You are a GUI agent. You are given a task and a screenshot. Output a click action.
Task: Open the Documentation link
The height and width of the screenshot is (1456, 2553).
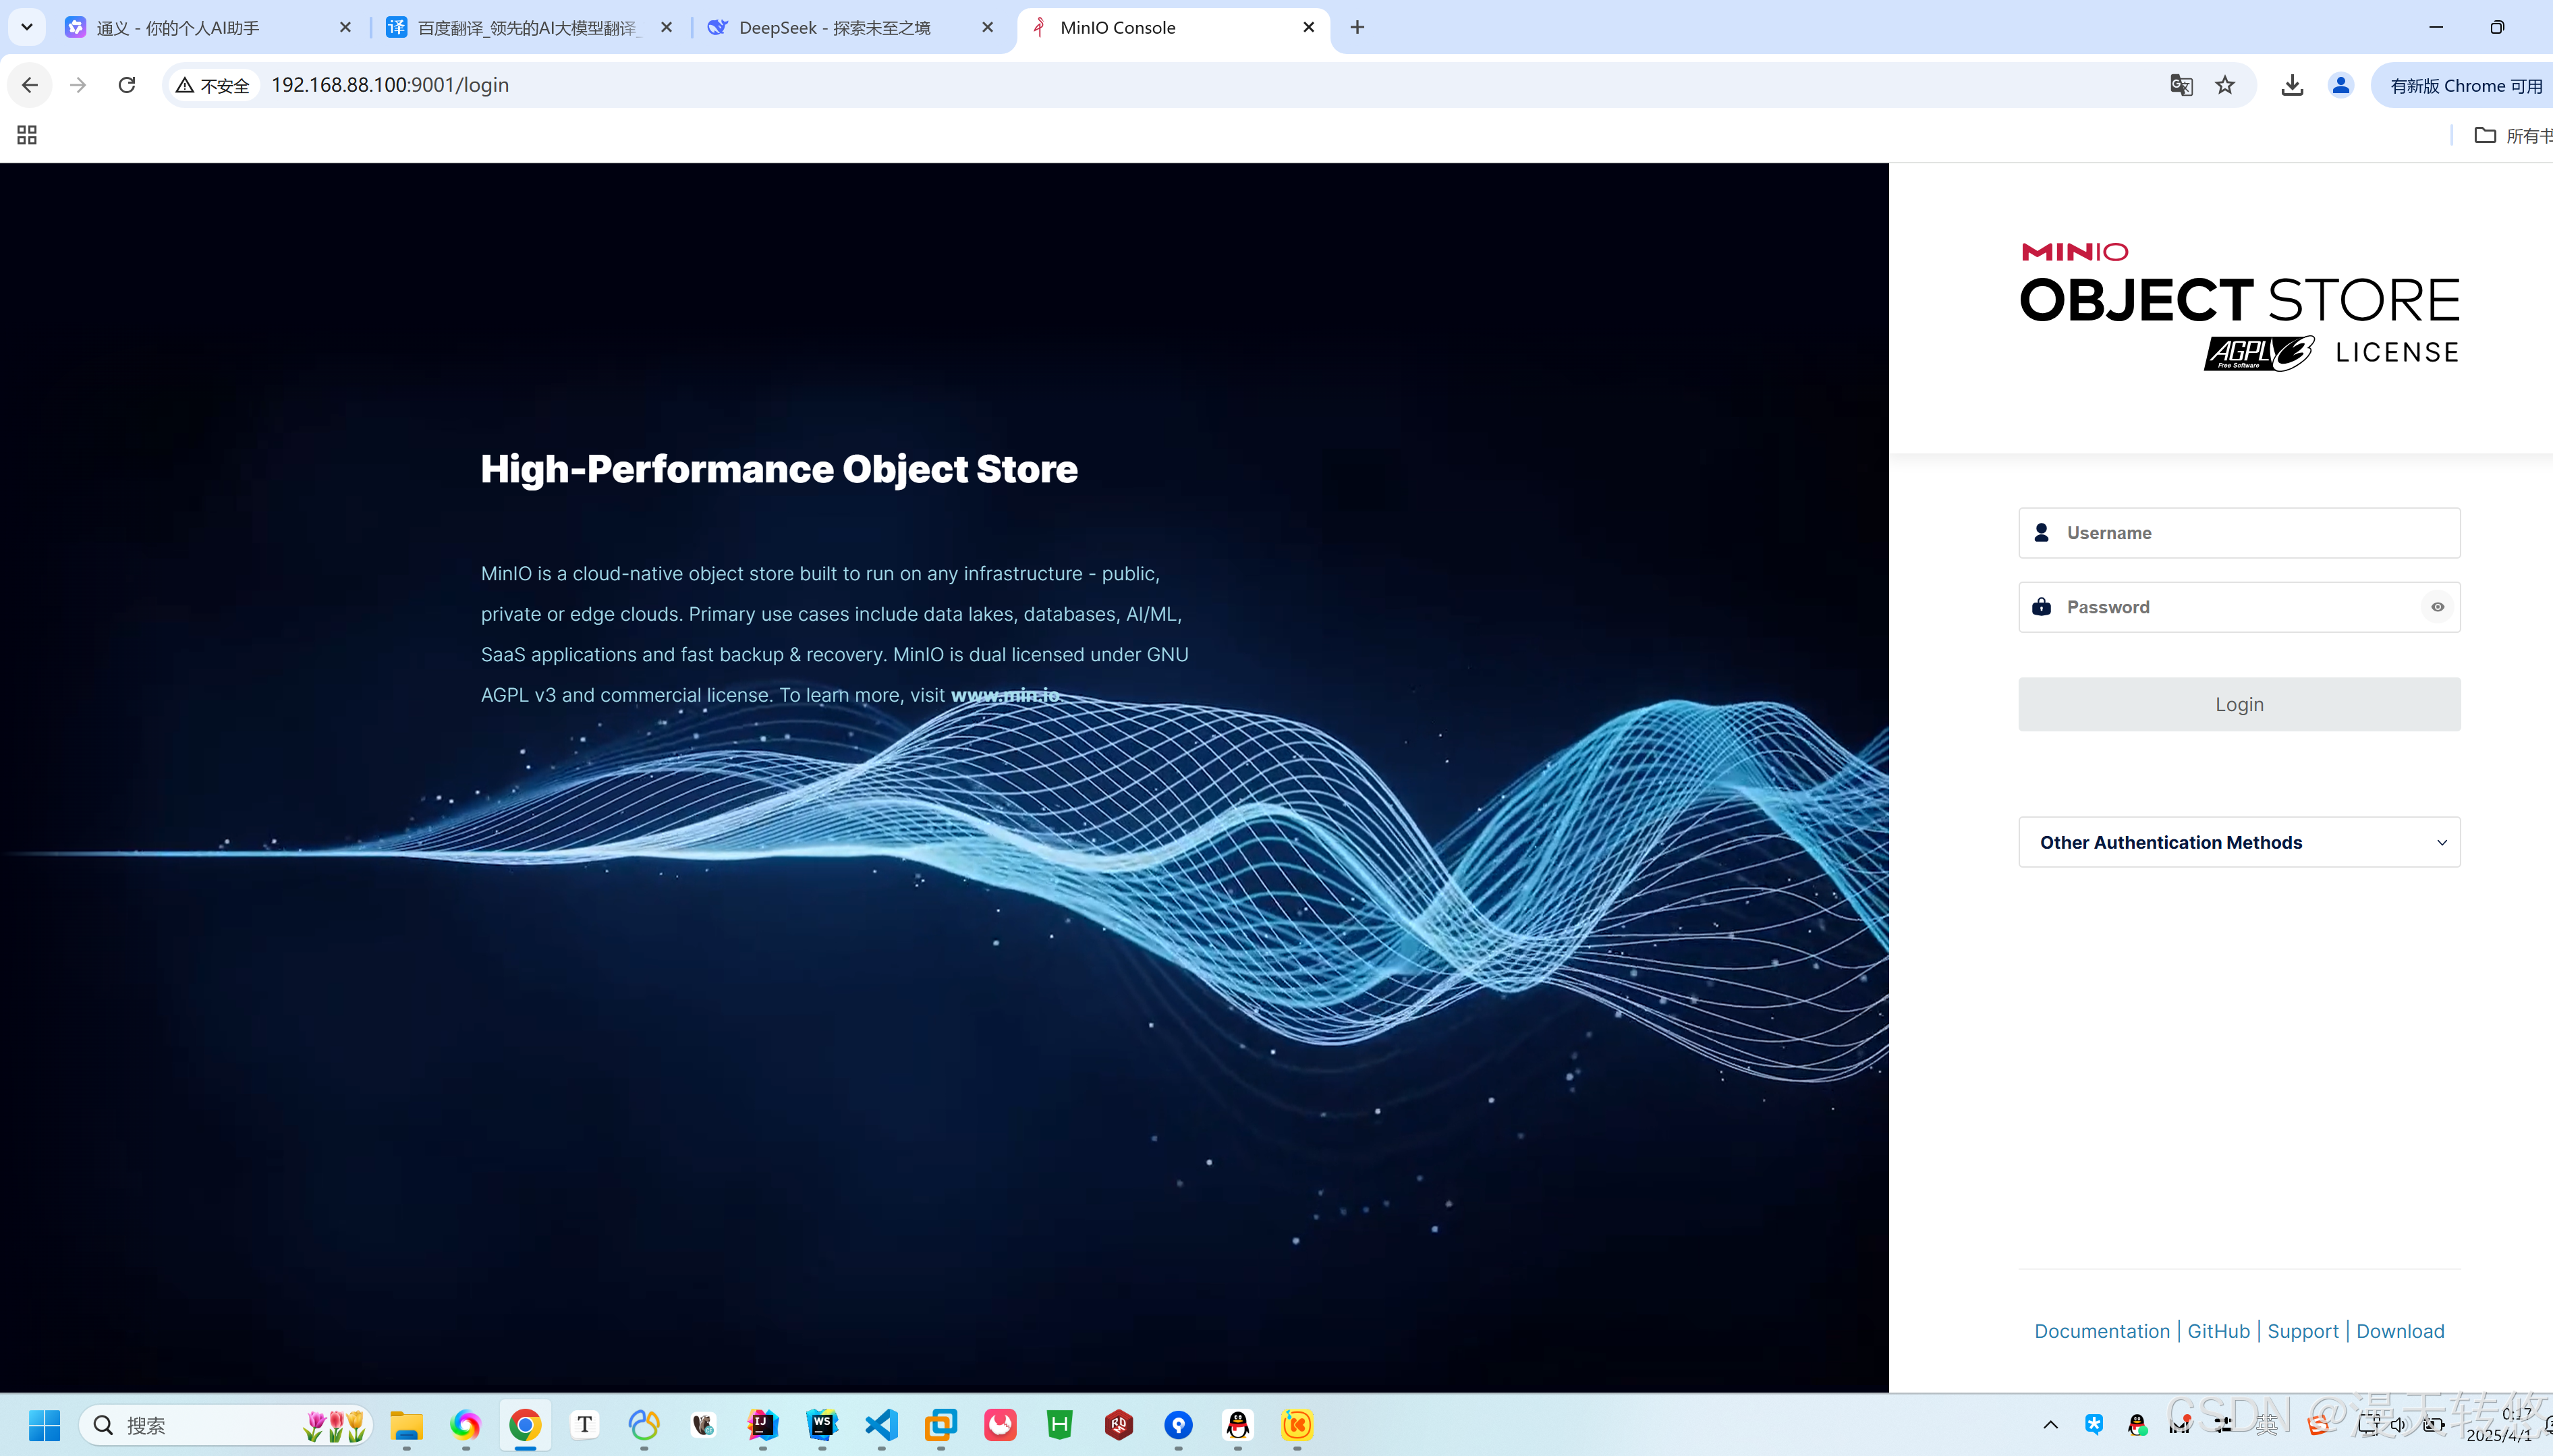[2101, 1331]
